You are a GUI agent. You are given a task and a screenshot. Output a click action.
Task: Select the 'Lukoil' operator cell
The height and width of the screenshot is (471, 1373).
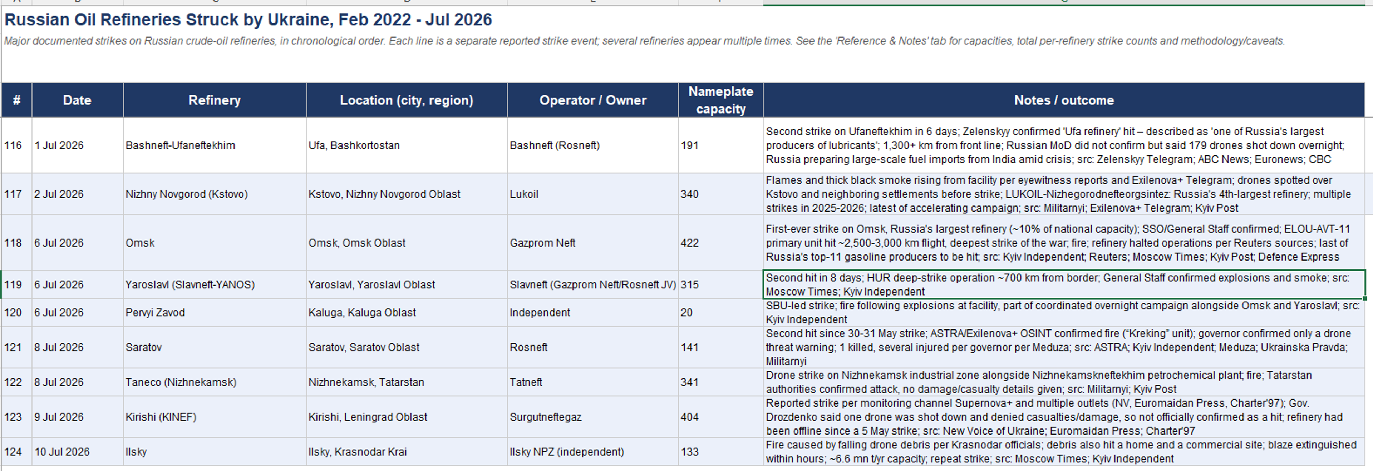coord(593,194)
